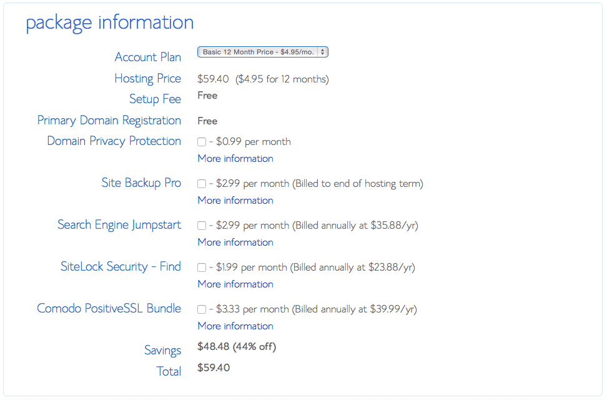This screenshot has height=400, width=607.
Task: View More information under Site Backup Pro
Action: (x=235, y=200)
